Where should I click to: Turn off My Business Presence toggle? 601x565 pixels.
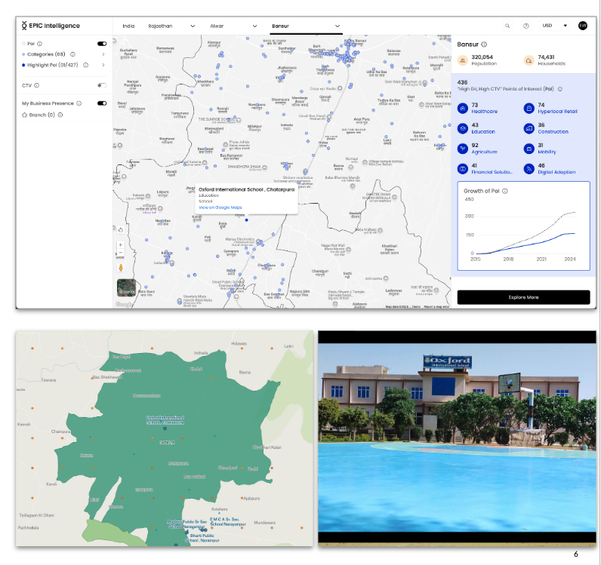pyautogui.click(x=102, y=103)
